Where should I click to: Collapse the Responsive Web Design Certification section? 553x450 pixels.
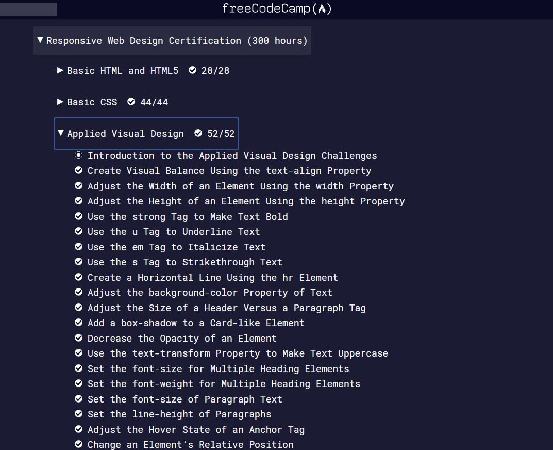coord(172,41)
